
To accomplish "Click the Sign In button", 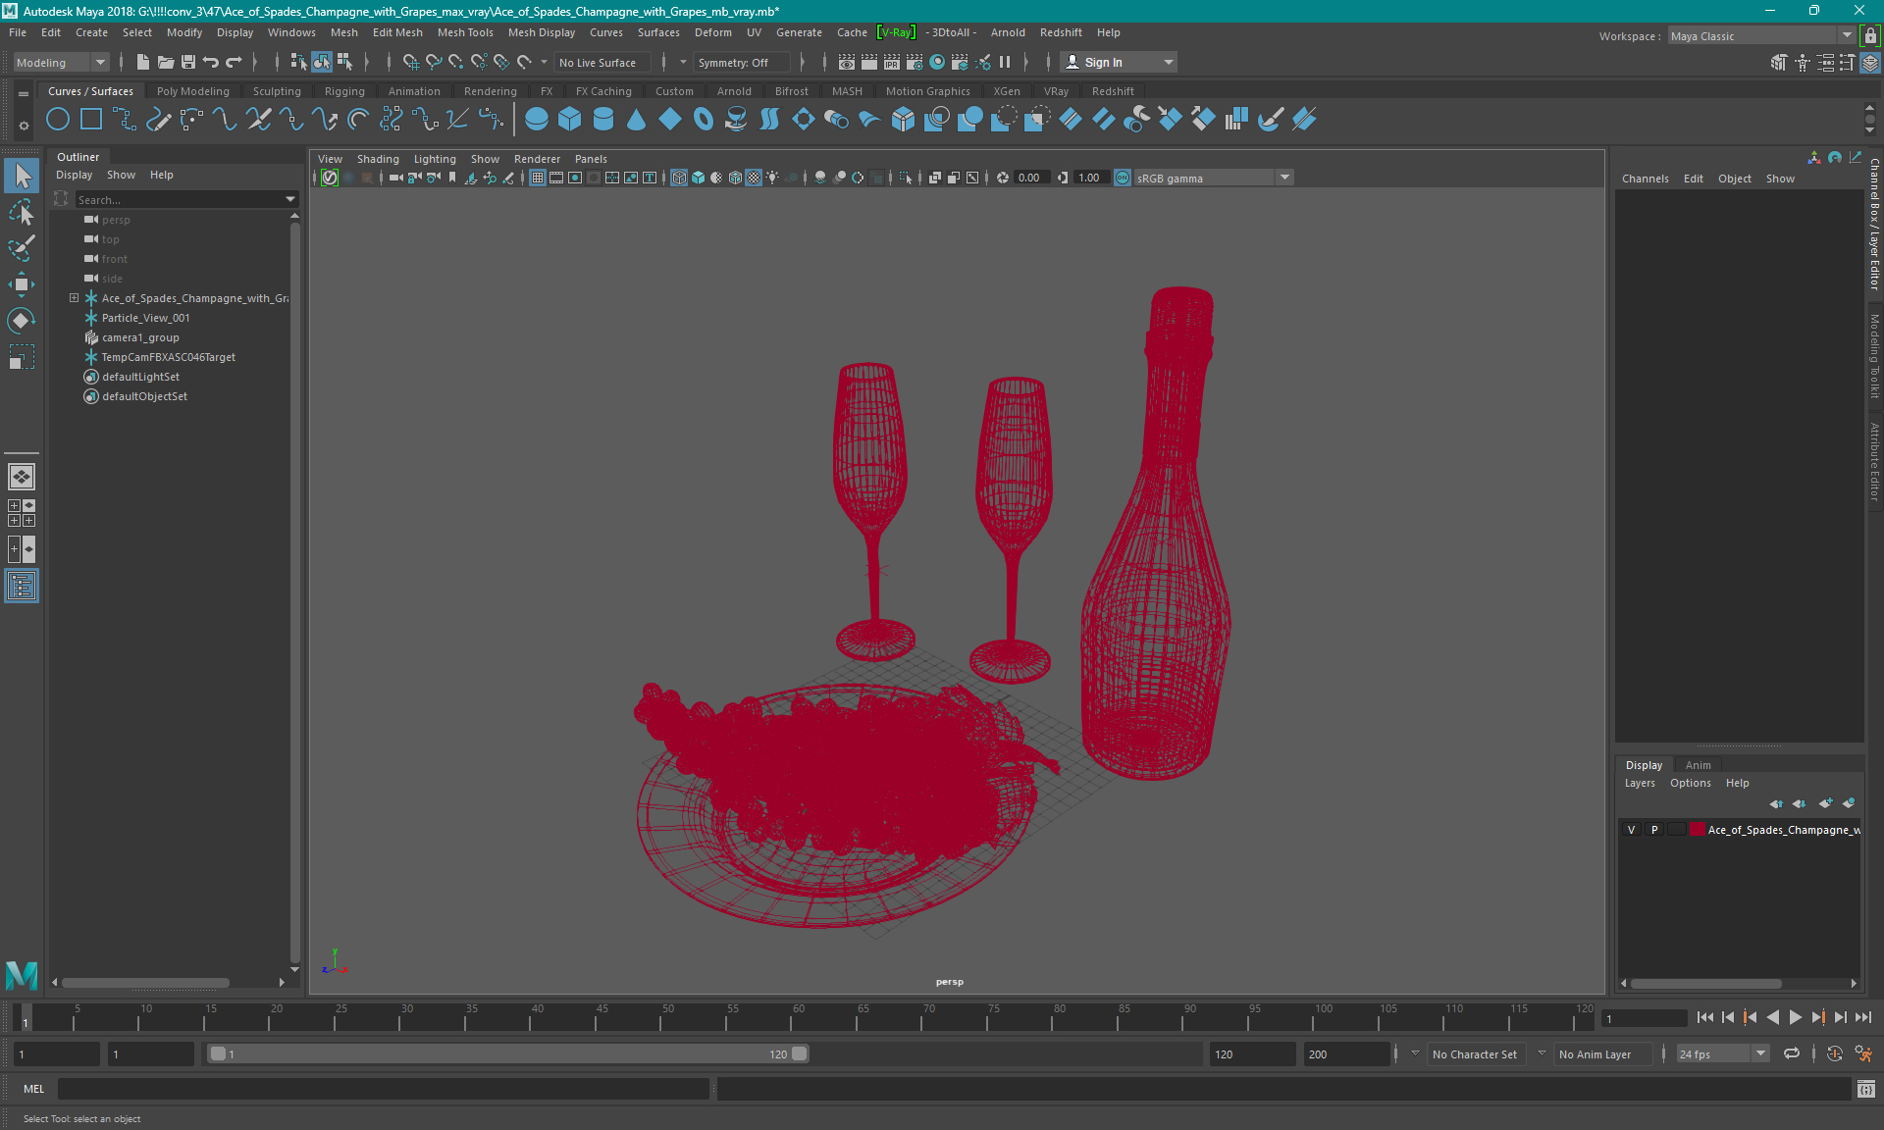I will [x=1104, y=62].
